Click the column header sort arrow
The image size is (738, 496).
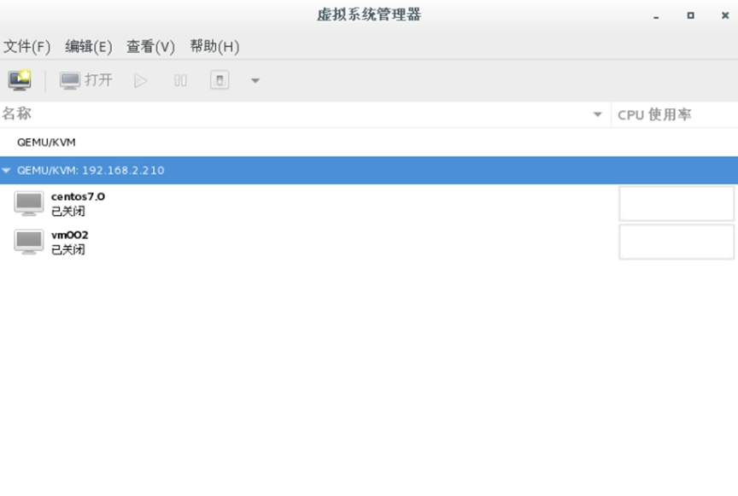click(597, 115)
